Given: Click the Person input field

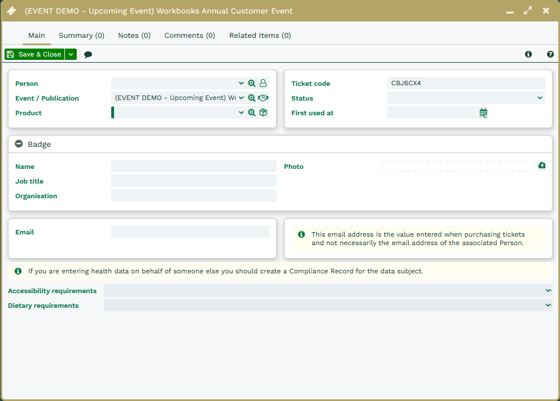Looking at the screenshot, I should point(174,83).
